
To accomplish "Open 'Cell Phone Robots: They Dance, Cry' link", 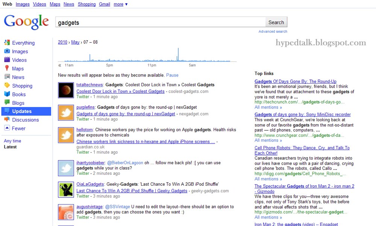I will point(302,150).
